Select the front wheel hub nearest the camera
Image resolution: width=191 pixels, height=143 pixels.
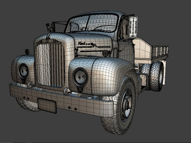pyautogui.click(x=126, y=104)
